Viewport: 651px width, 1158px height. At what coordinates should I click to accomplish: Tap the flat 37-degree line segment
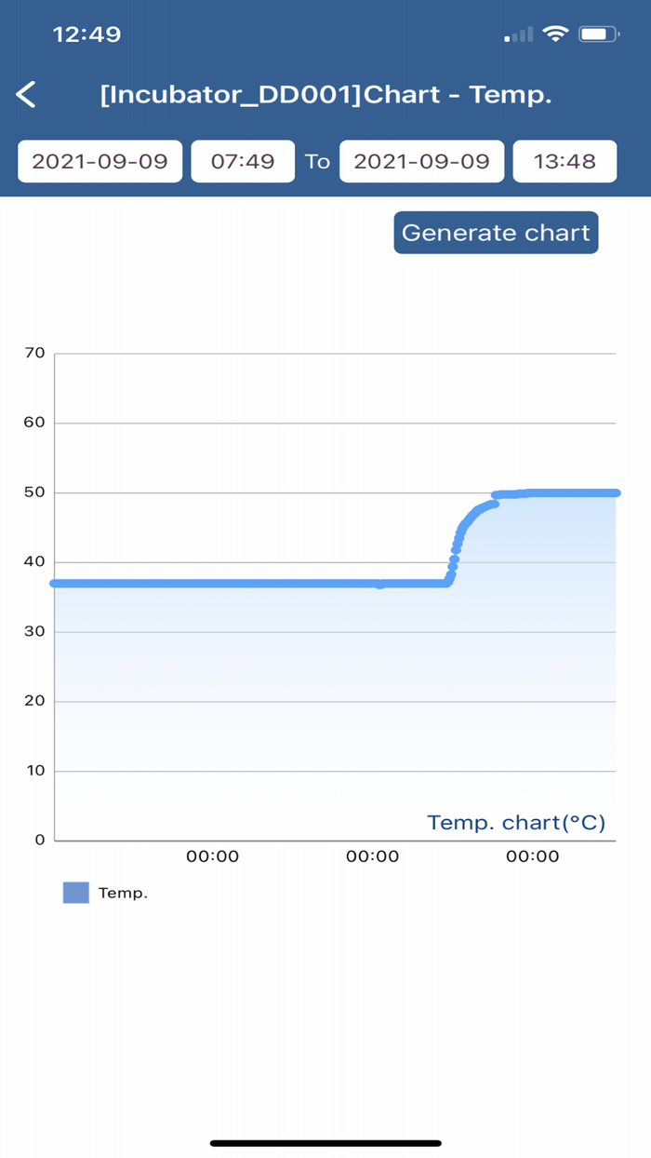232,584
